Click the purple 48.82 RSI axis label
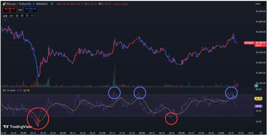Screen dimensions: 268x136 (258, 106)
